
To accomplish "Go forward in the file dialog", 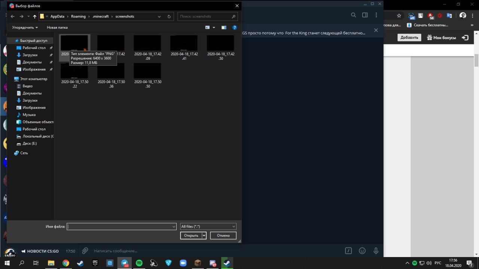I will 21,16.
